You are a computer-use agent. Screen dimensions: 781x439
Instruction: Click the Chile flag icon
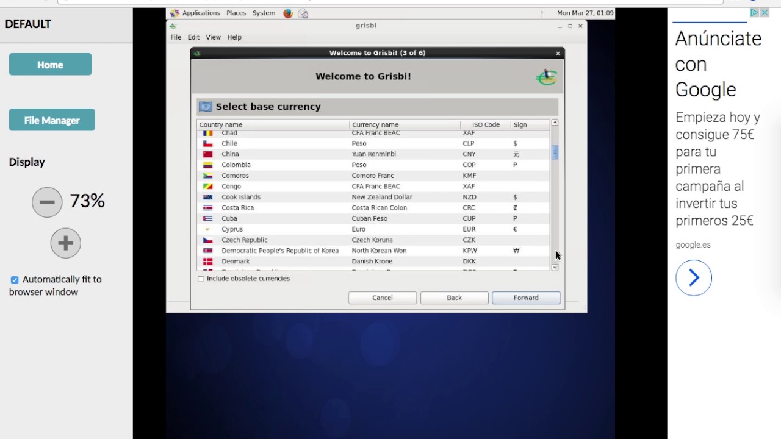click(x=208, y=143)
